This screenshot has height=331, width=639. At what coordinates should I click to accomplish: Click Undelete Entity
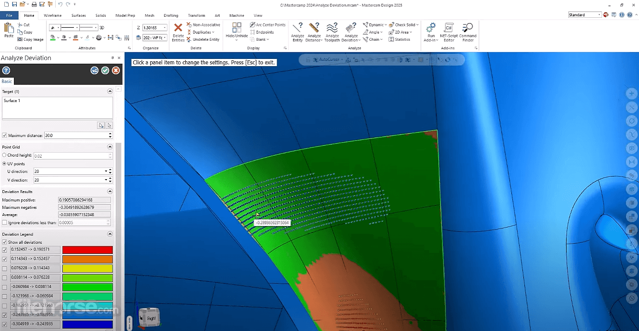(204, 39)
